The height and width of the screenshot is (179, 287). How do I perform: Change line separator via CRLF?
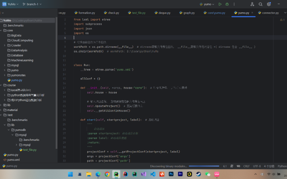pyautogui.click(x=246, y=166)
